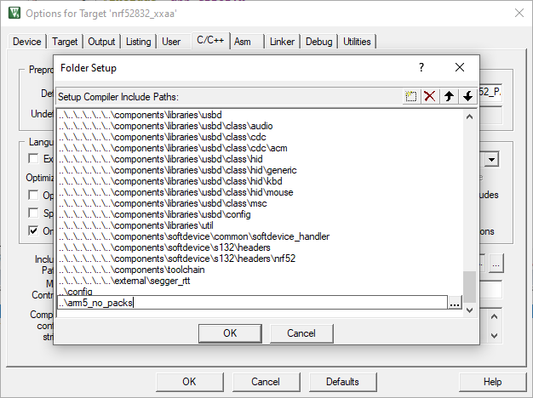Toggle the 'Sp' checkbox
Image resolution: width=533 pixels, height=398 pixels.
coord(33,213)
